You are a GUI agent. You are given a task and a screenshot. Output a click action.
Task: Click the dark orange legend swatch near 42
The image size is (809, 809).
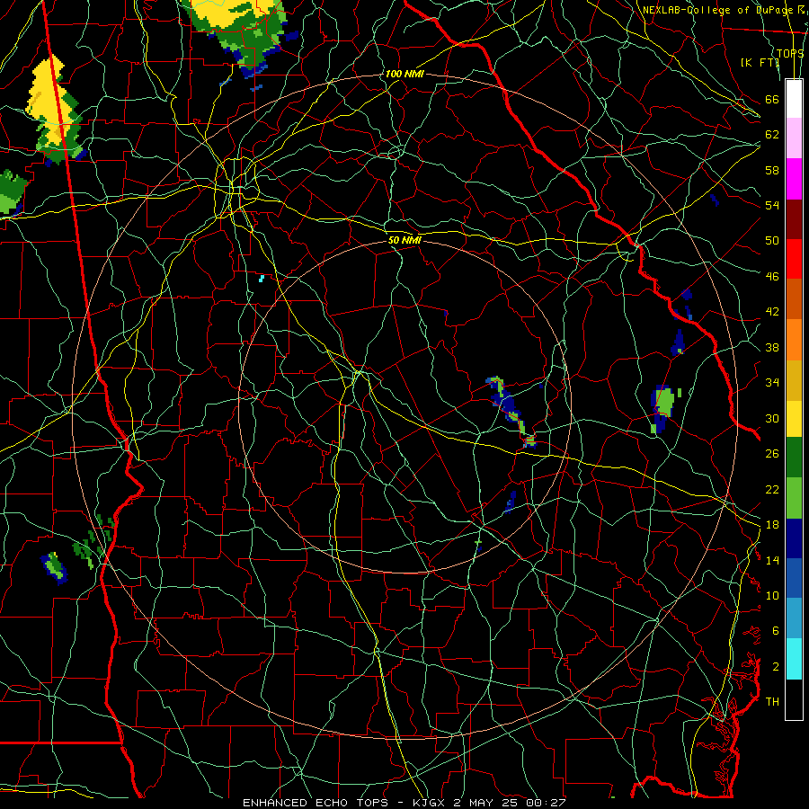[794, 298]
